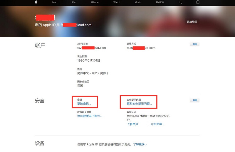The image size is (235, 152).
Task: Open 了解更多 link under 双重认证
Action: pyautogui.click(x=132, y=124)
